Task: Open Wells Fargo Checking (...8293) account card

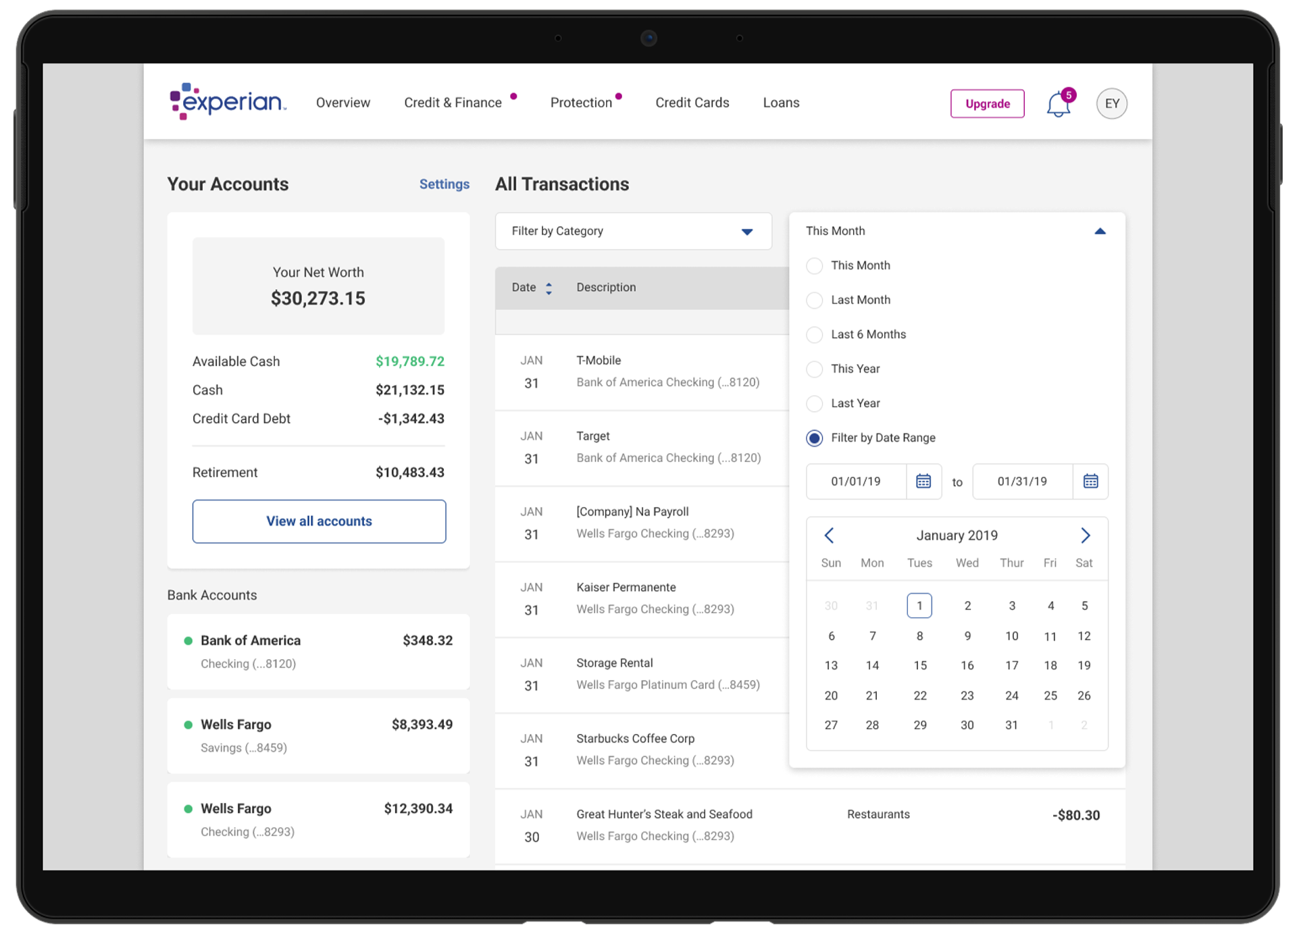Action: [318, 820]
